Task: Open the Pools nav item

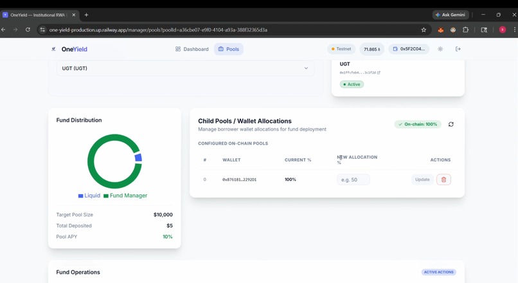Action: [229, 49]
